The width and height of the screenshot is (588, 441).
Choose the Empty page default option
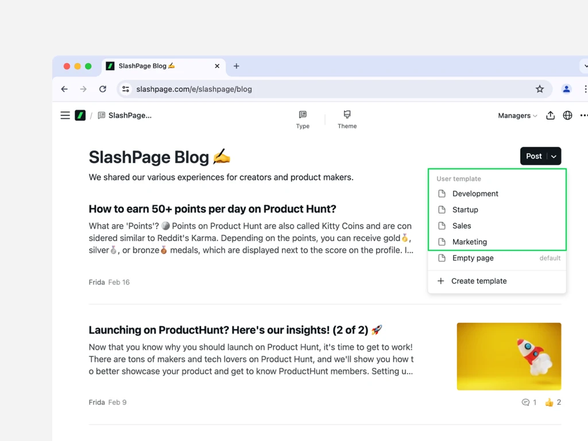point(497,258)
